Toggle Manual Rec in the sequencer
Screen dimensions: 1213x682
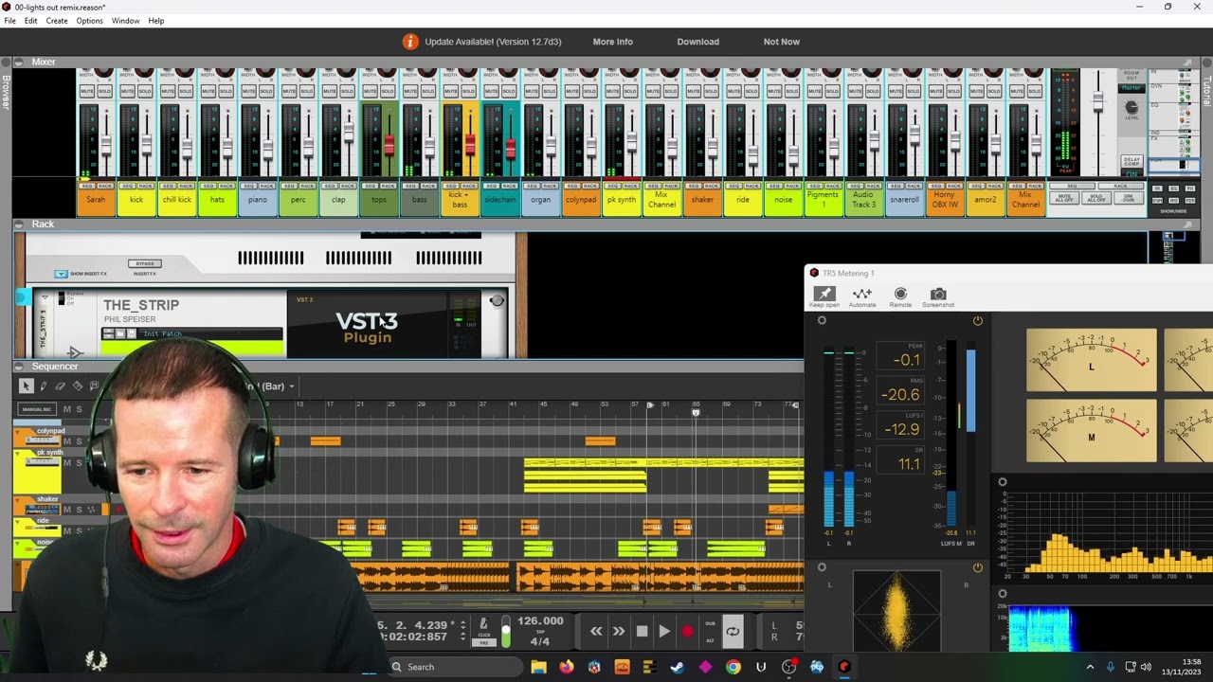pos(36,409)
